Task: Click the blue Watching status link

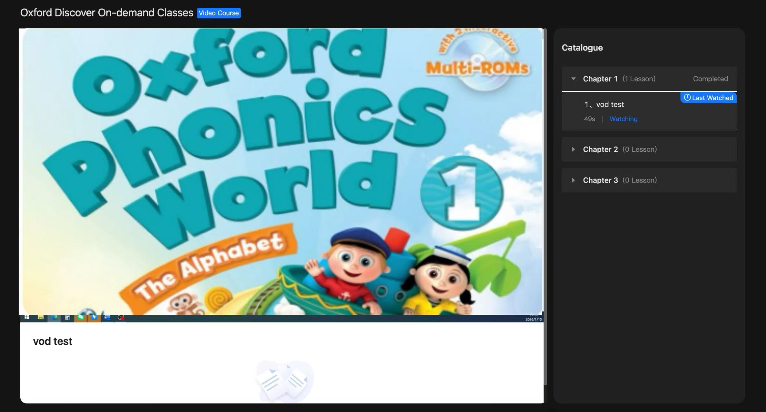Action: pos(623,119)
